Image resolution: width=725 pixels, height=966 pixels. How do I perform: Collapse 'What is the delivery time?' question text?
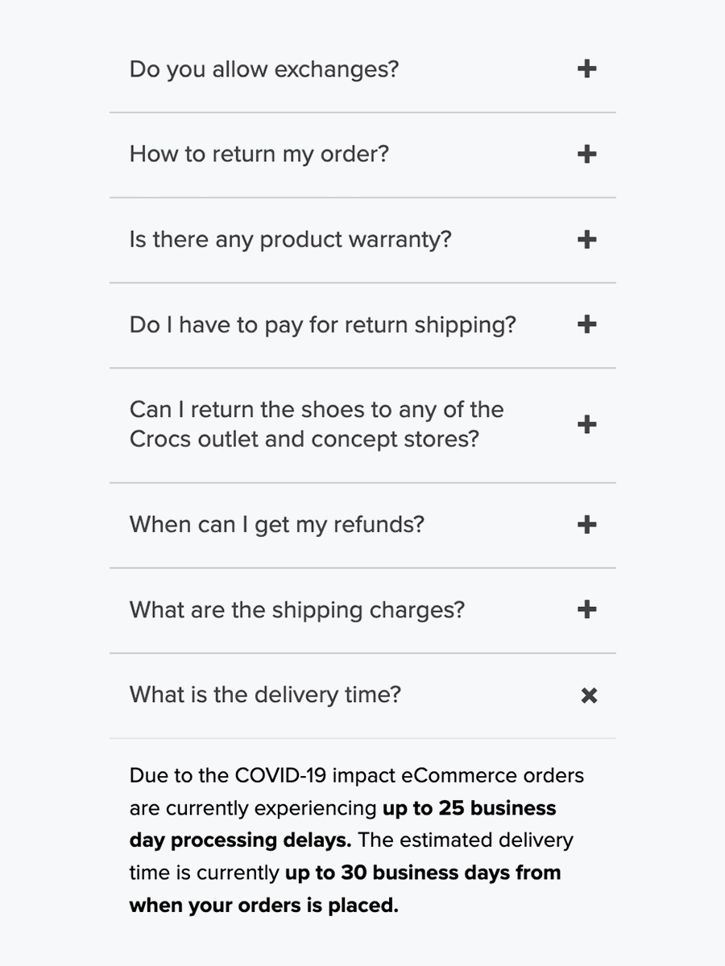(x=265, y=695)
